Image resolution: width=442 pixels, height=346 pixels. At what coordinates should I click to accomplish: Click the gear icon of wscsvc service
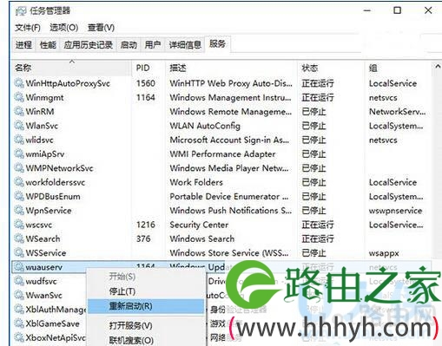click(19, 225)
